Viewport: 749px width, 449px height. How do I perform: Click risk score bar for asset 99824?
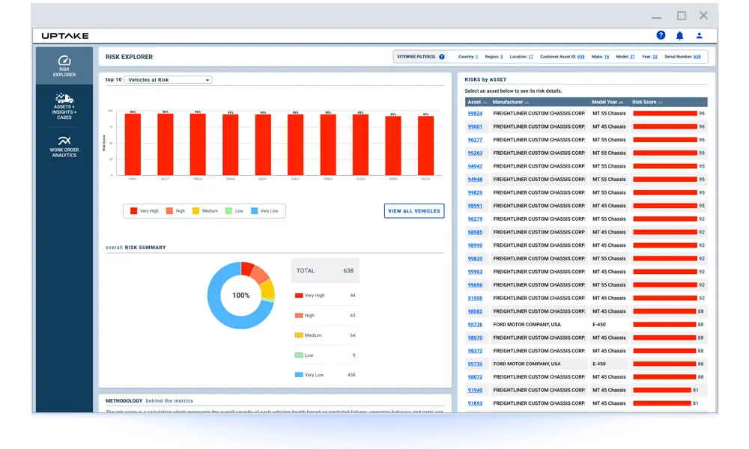pos(665,114)
